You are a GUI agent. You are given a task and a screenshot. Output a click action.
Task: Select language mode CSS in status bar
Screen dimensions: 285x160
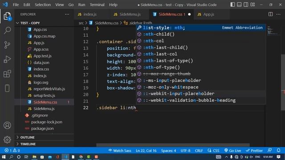pyautogui.click(x=214, y=151)
